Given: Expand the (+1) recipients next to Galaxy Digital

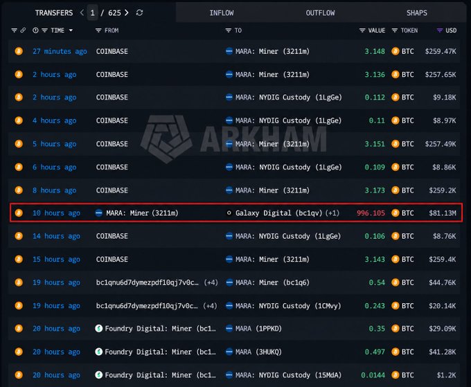Looking at the screenshot, I should coord(332,213).
